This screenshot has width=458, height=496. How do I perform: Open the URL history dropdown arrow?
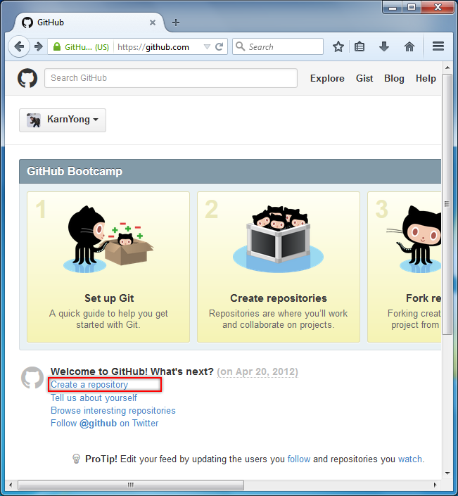(x=207, y=47)
